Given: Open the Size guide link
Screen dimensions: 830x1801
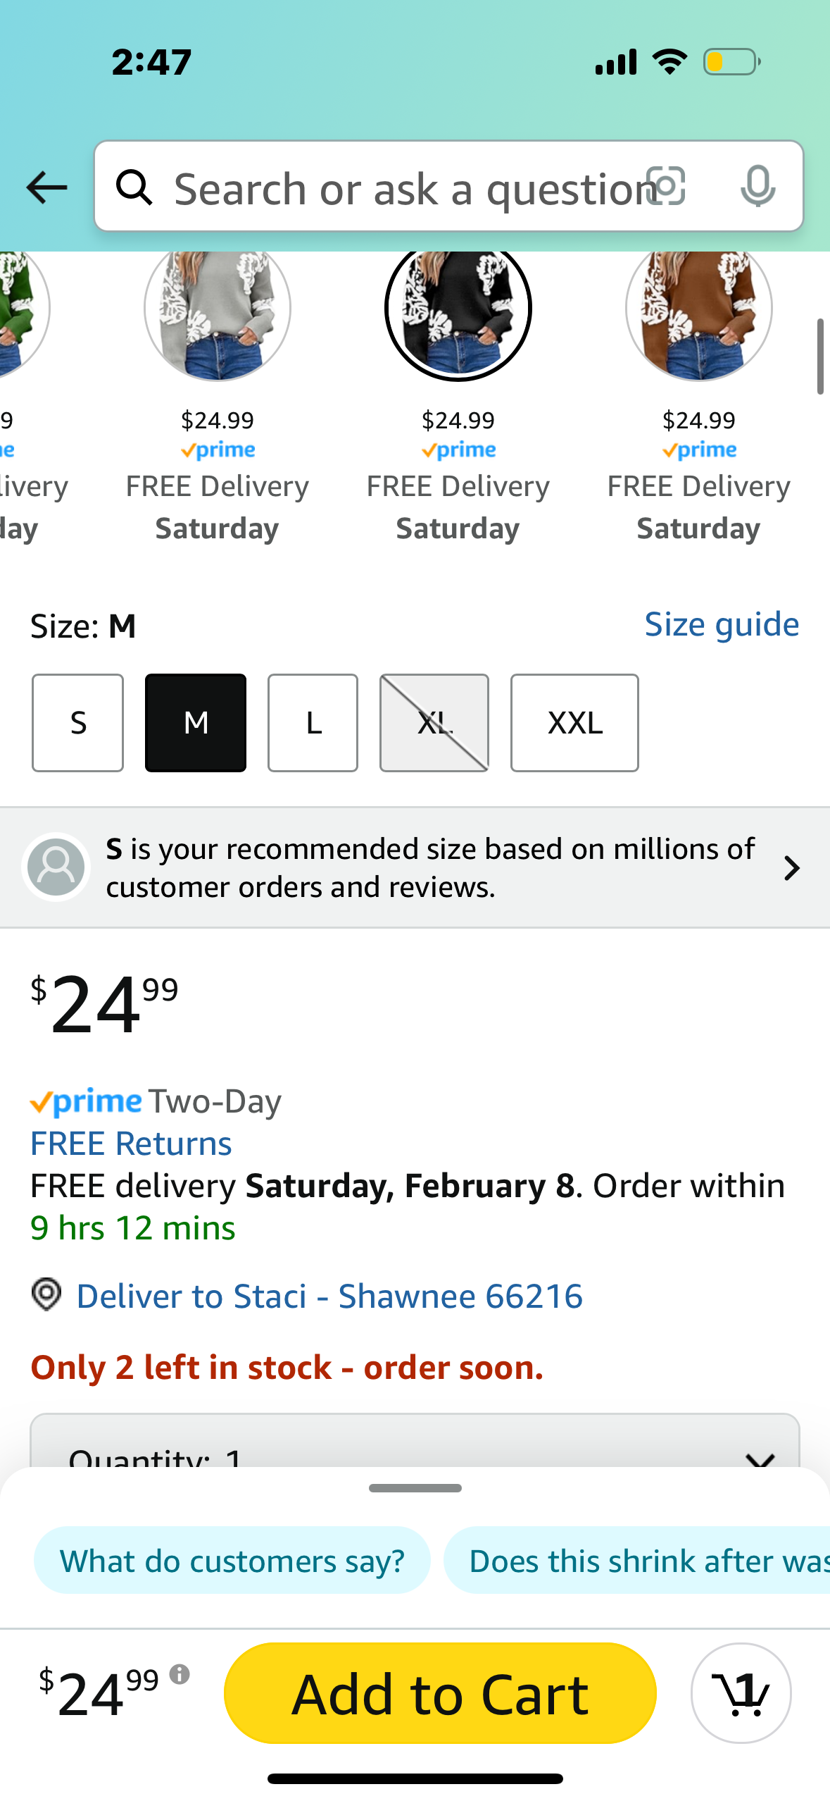Looking at the screenshot, I should (722, 624).
